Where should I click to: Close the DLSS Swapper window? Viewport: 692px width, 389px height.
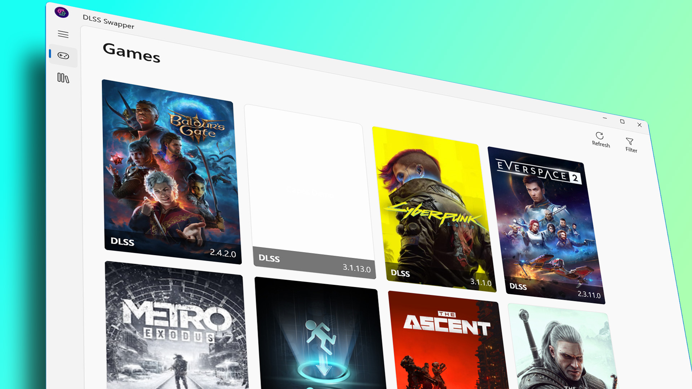[x=639, y=125]
